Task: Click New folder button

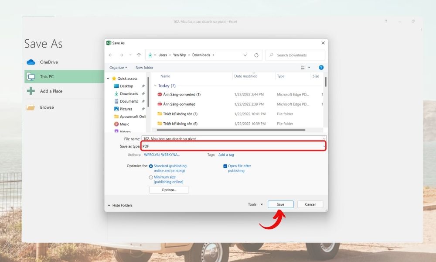Action: 144,67
